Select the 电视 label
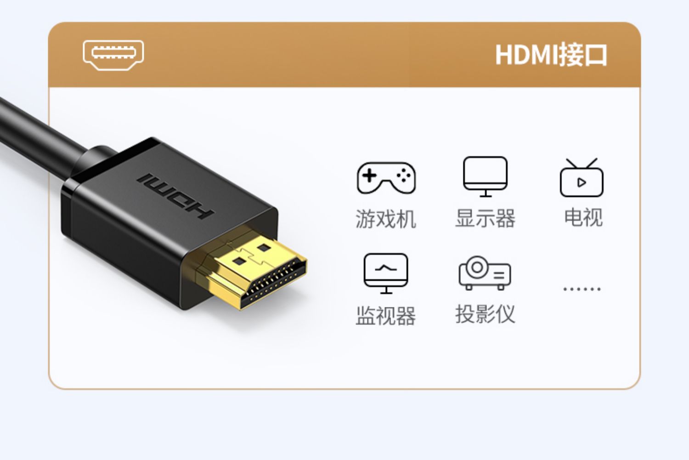689x460 pixels. tap(583, 217)
